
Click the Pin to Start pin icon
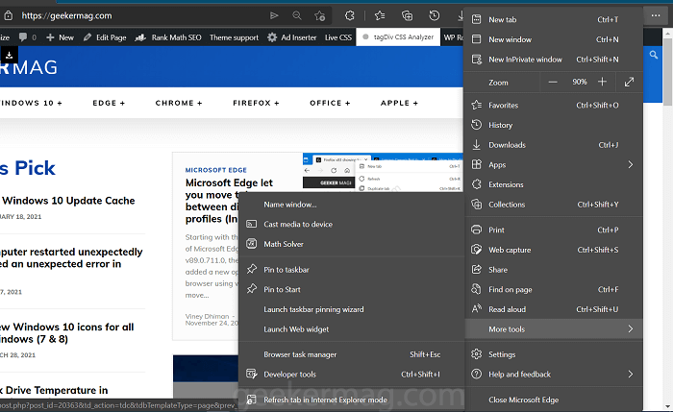click(252, 289)
